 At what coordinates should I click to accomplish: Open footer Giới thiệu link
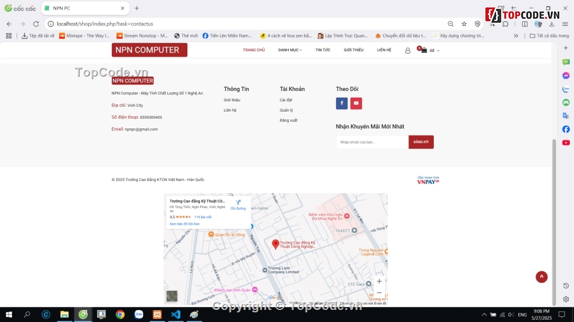click(232, 99)
